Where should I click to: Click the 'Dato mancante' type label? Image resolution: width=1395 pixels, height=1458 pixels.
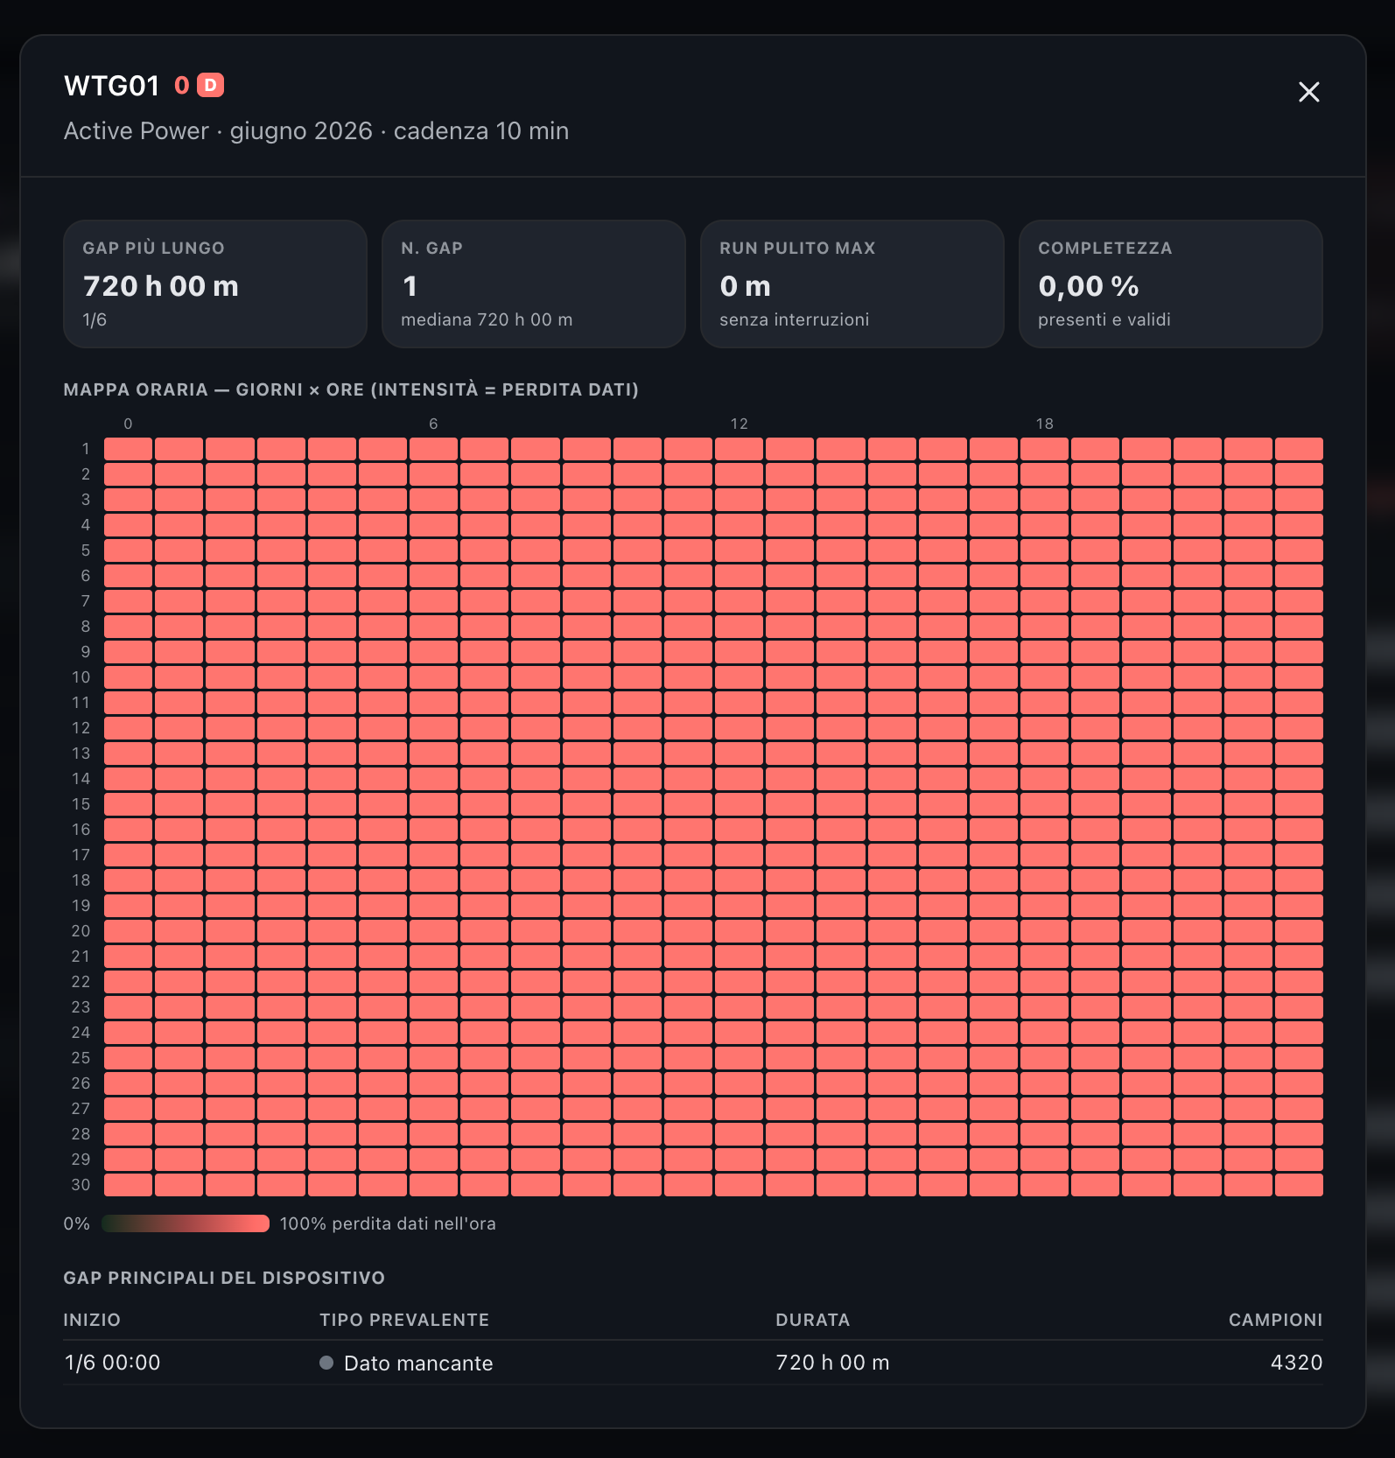point(418,1363)
